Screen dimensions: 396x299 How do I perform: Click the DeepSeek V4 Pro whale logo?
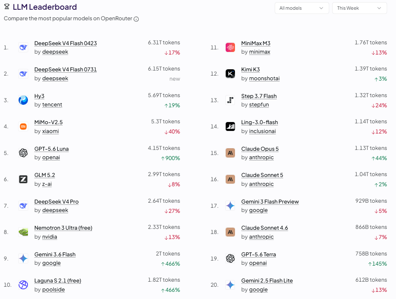(23, 206)
